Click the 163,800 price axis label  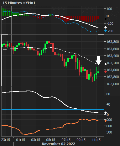pos(113,42)
